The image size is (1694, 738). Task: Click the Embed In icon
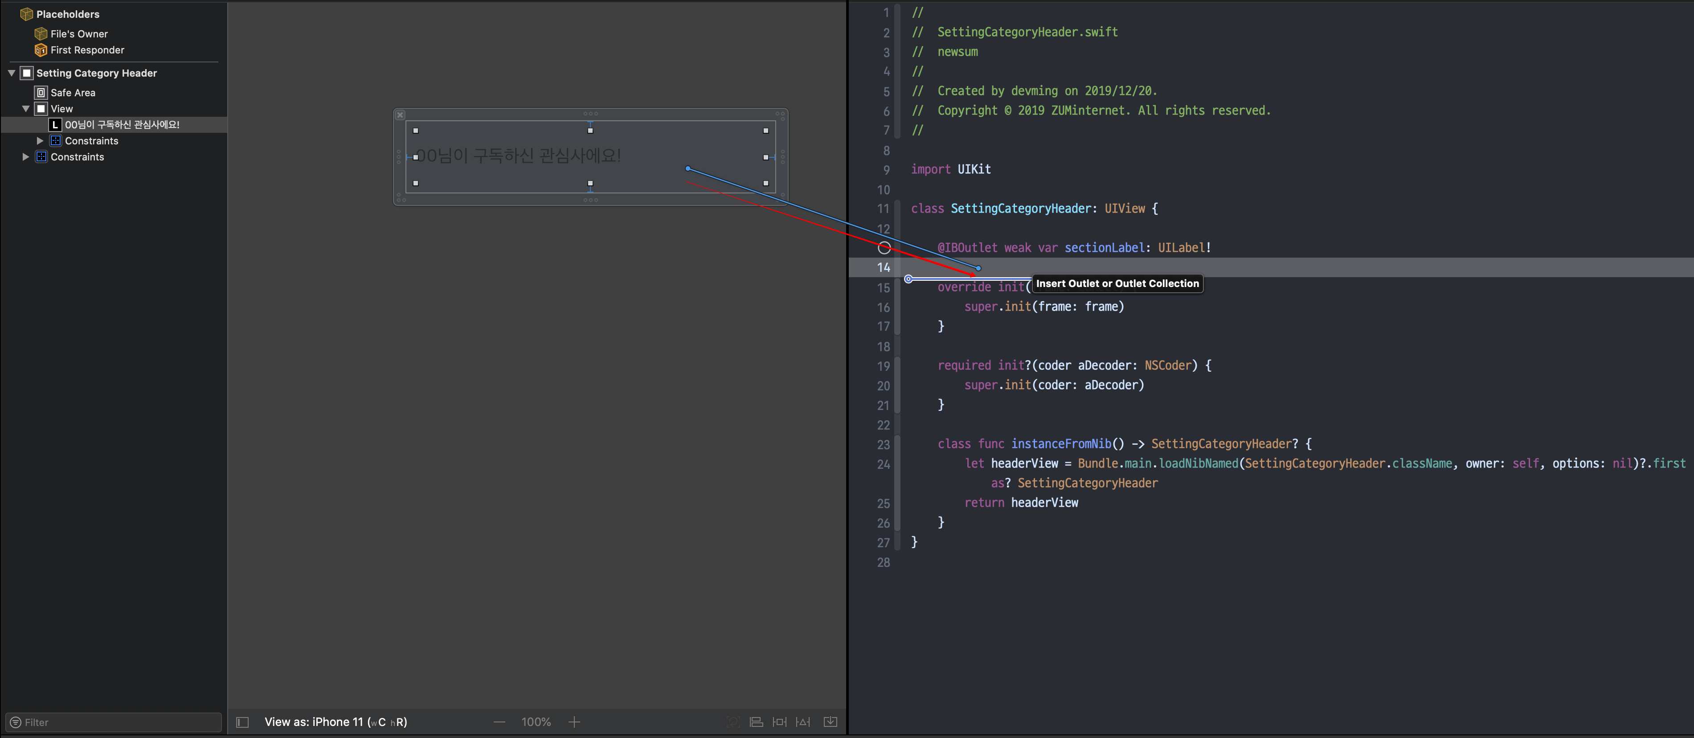(831, 722)
